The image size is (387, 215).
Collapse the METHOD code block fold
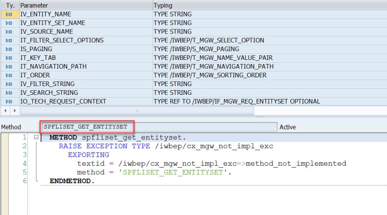[x=36, y=137]
